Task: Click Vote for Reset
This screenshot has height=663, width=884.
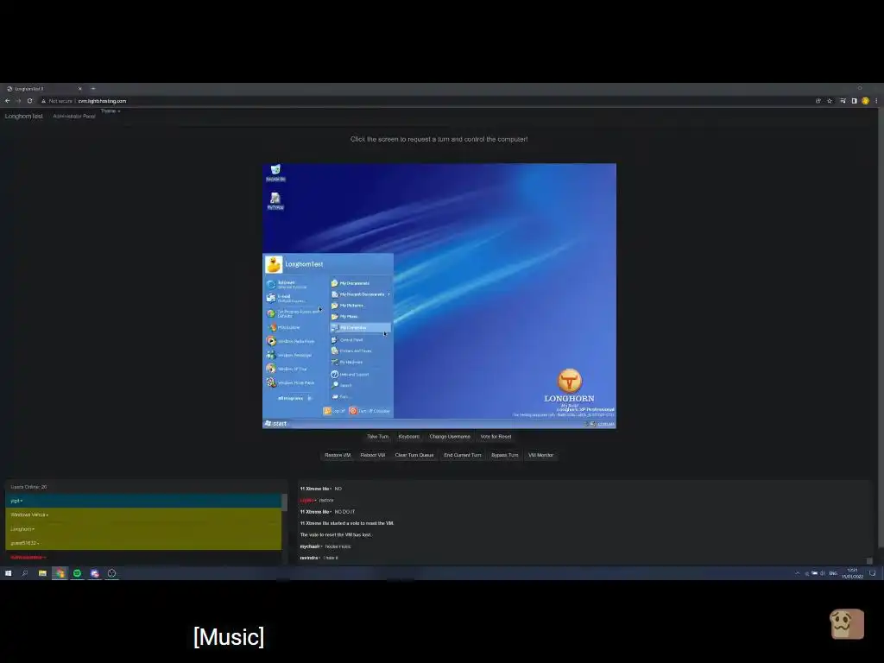Action: point(496,436)
